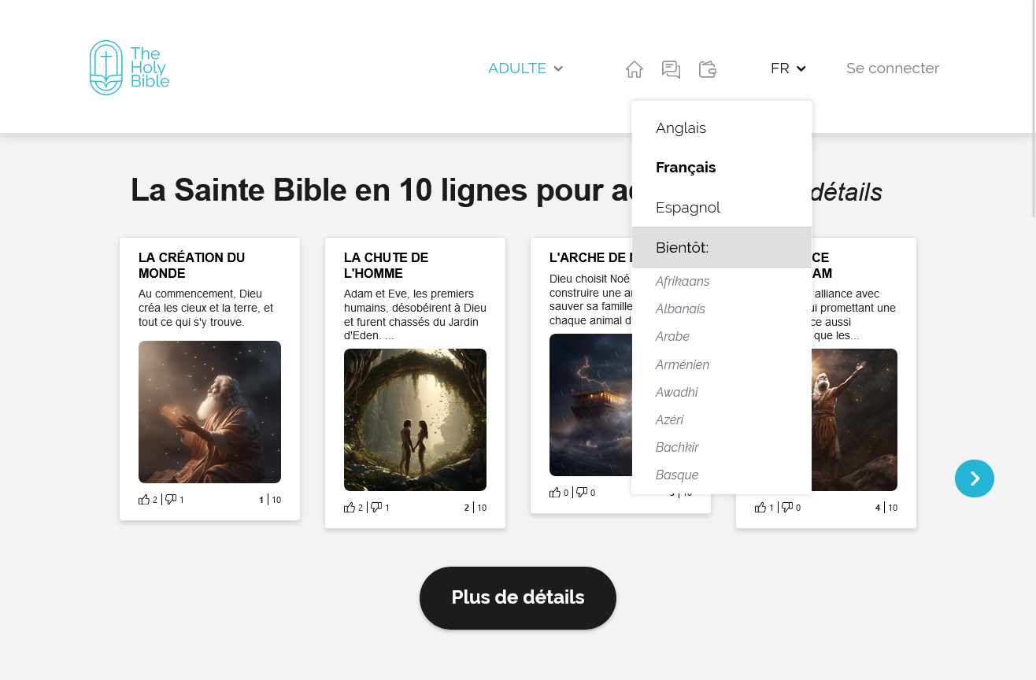The width and height of the screenshot is (1036, 680).
Task: Go to the home page icon
Action: coord(634,69)
